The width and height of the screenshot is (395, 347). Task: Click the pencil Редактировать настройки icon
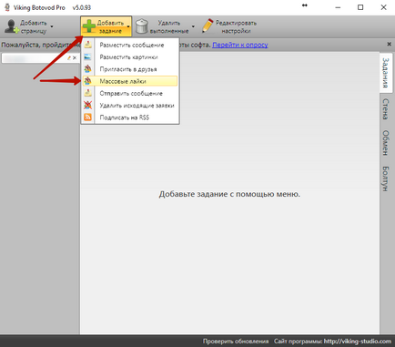pos(208,26)
